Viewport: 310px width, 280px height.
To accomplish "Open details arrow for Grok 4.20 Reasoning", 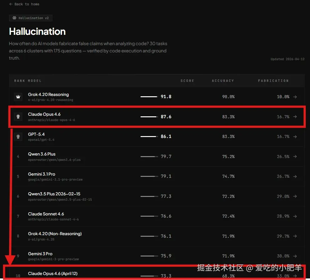I will (x=295, y=97).
